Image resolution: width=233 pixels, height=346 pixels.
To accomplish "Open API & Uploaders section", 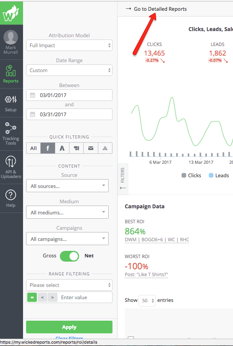I will pyautogui.click(x=11, y=167).
